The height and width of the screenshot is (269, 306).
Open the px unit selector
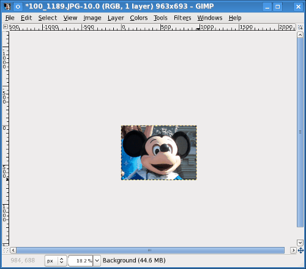pyautogui.click(x=56, y=261)
